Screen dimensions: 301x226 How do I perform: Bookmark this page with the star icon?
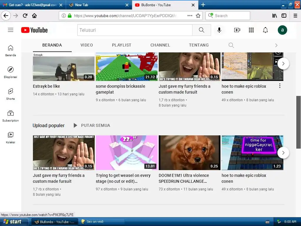[x=198, y=16]
